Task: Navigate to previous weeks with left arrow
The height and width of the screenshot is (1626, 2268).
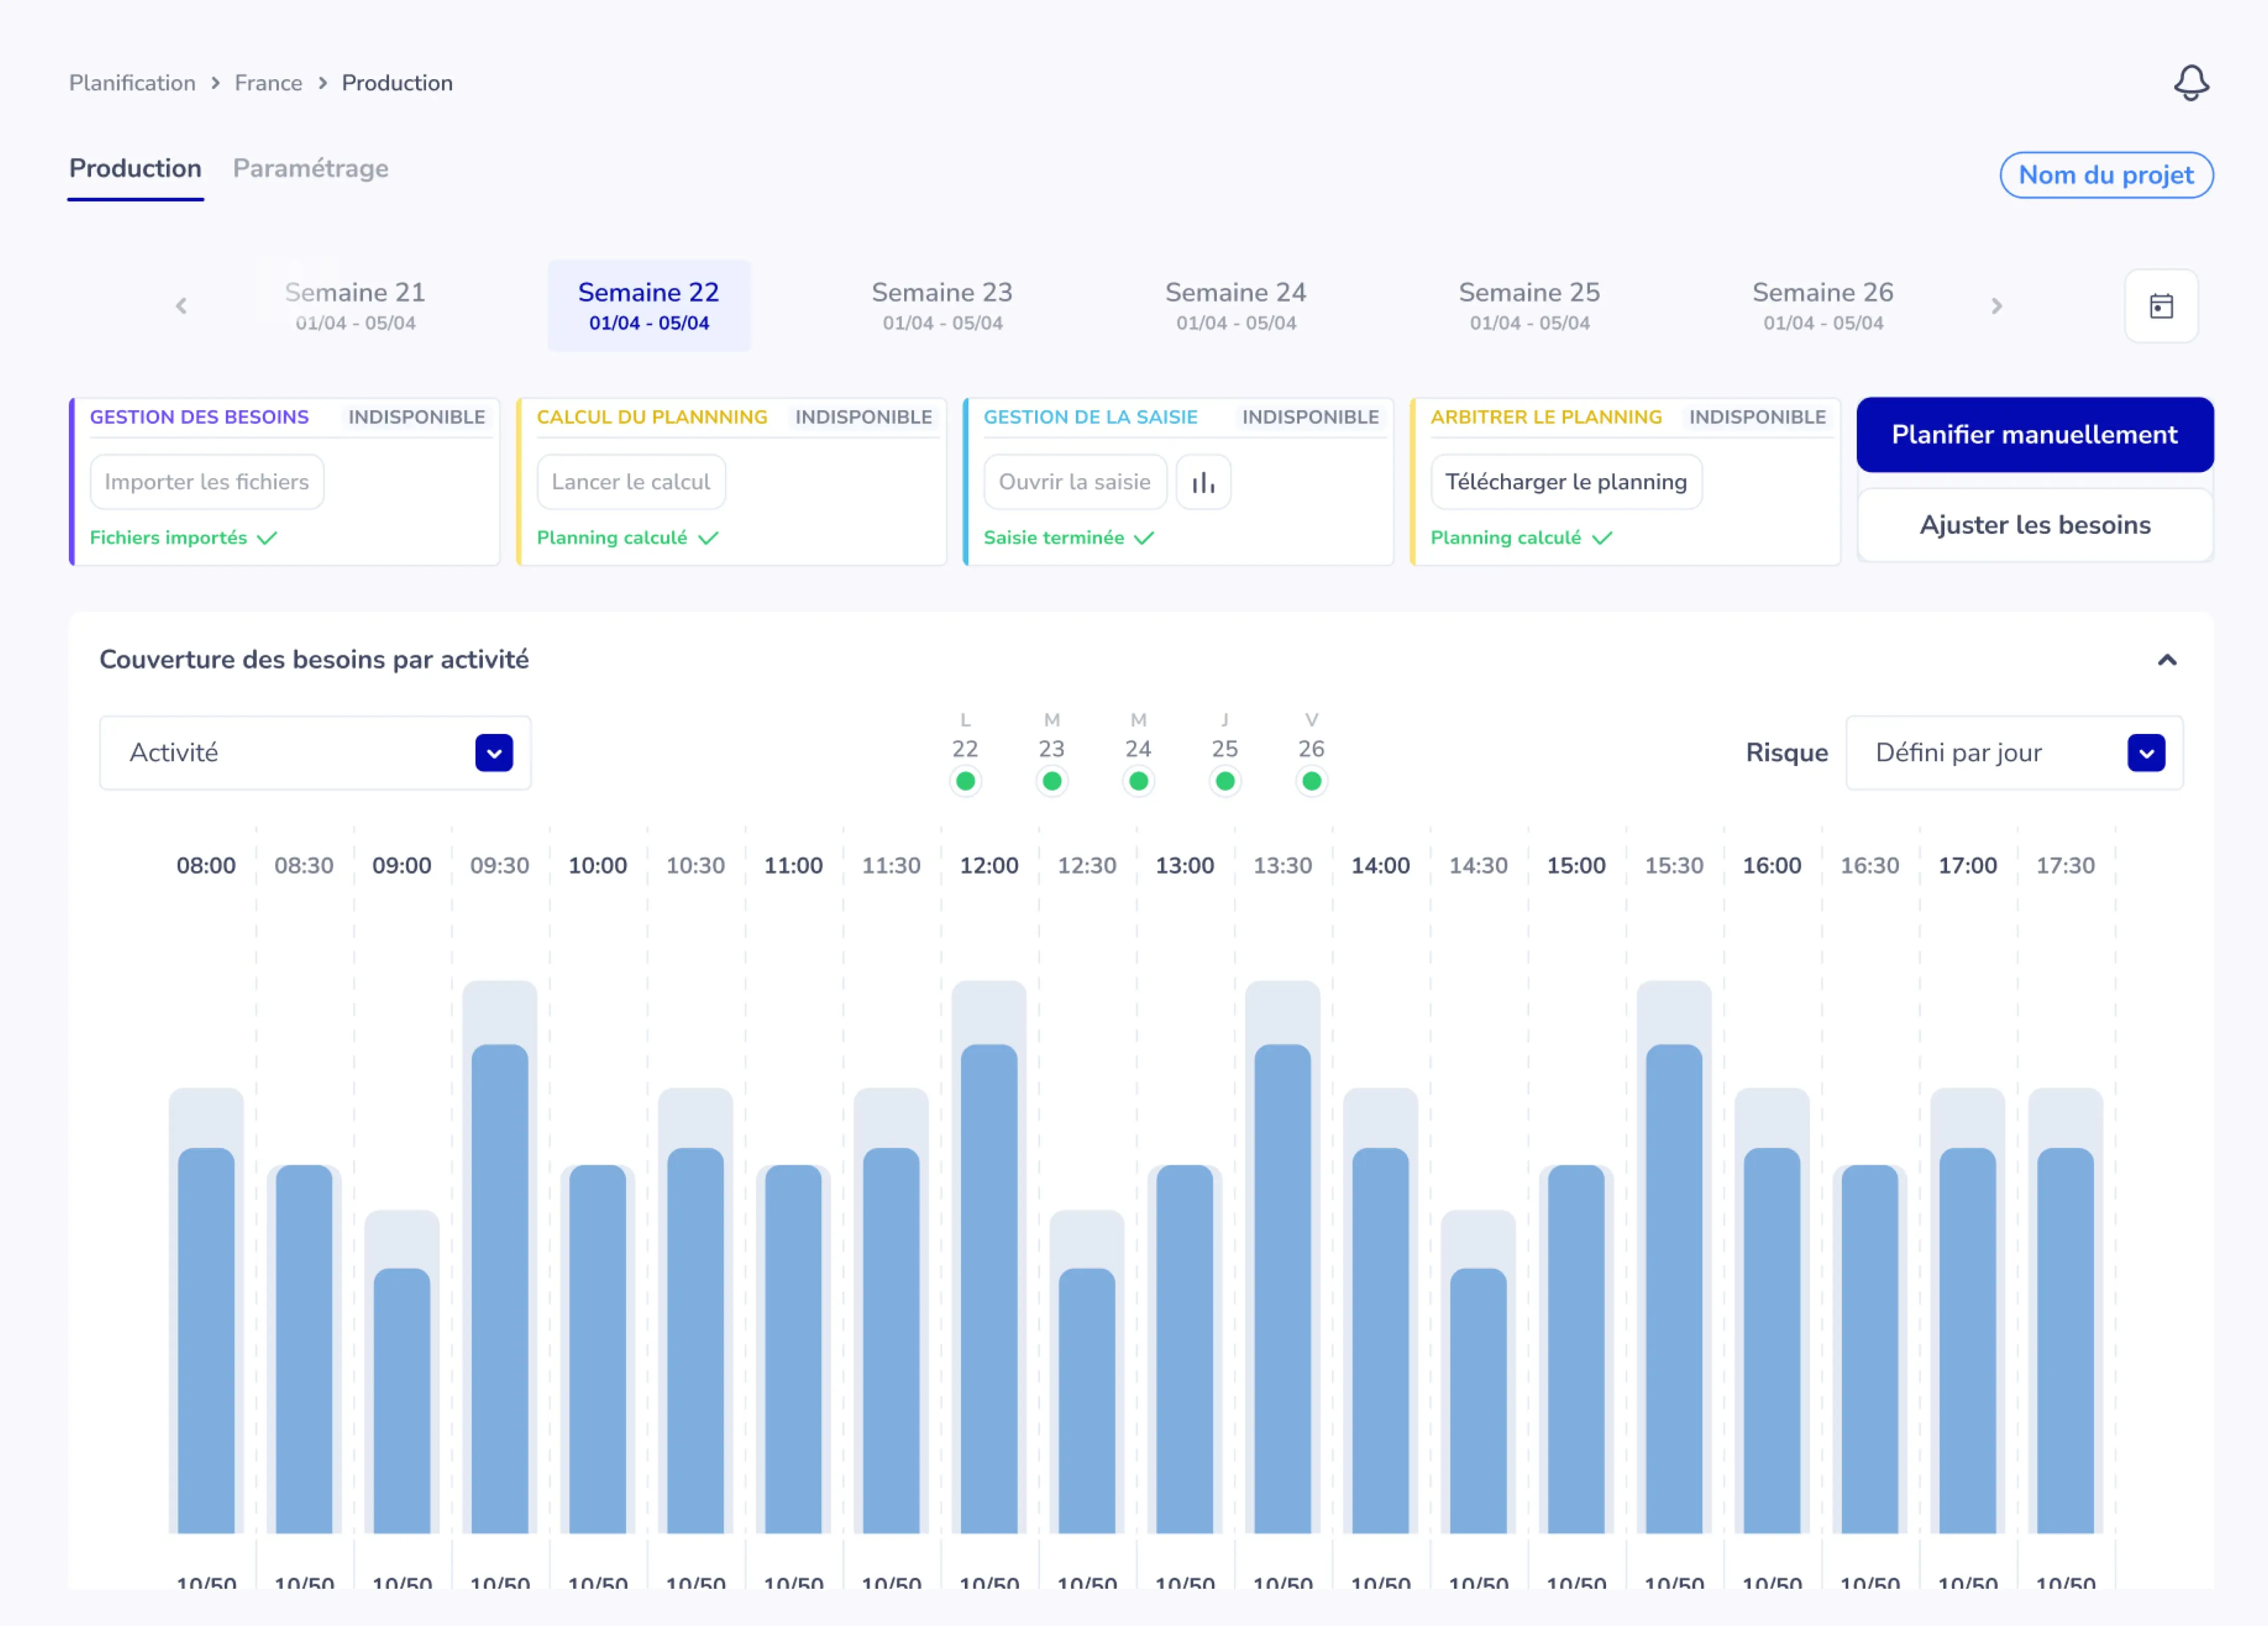Action: (182, 306)
